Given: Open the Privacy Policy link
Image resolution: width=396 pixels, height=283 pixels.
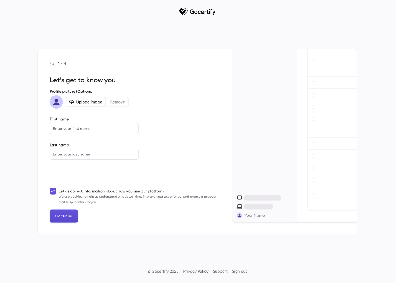Looking at the screenshot, I should pyautogui.click(x=196, y=271).
